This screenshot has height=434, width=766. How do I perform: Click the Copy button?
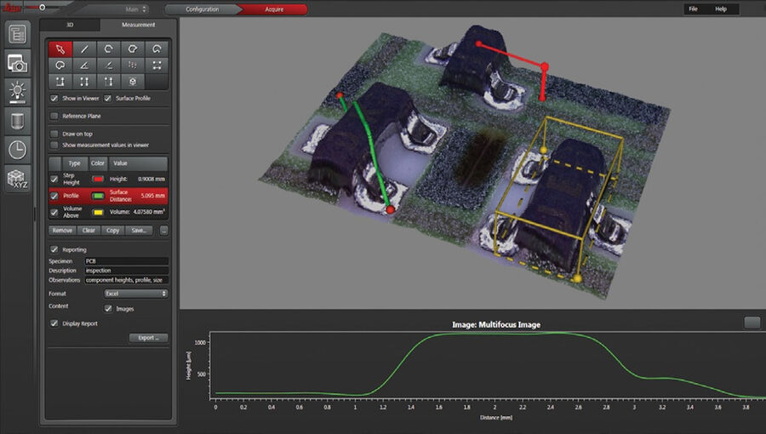point(113,231)
